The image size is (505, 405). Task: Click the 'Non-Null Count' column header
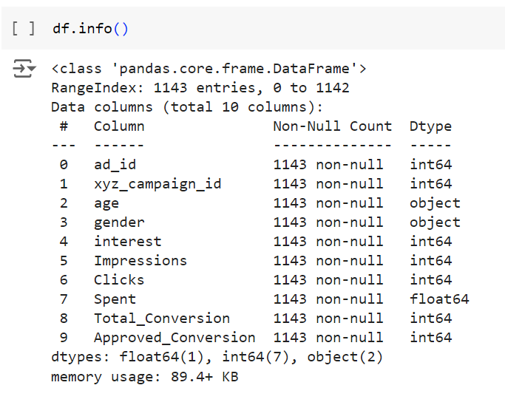pyautogui.click(x=332, y=126)
